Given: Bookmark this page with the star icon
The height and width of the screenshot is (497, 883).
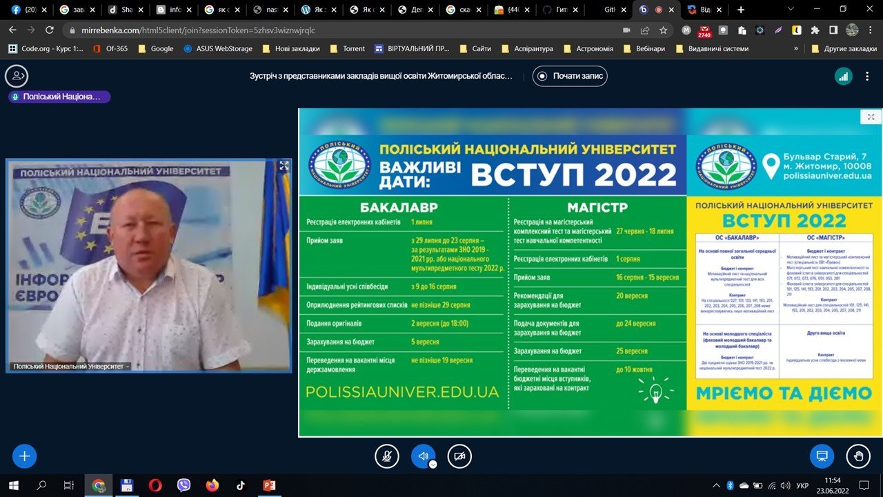Looking at the screenshot, I should [663, 30].
